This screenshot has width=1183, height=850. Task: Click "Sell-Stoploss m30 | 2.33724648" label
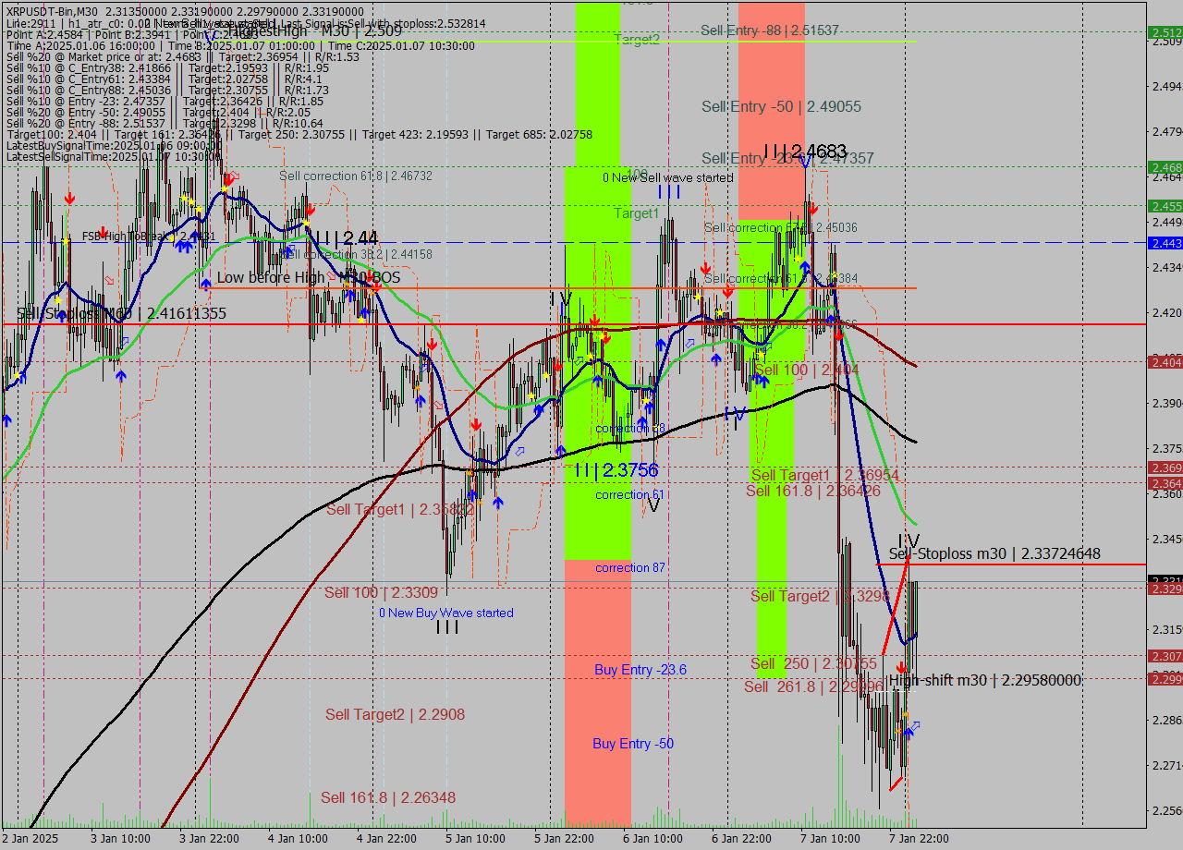pos(994,553)
